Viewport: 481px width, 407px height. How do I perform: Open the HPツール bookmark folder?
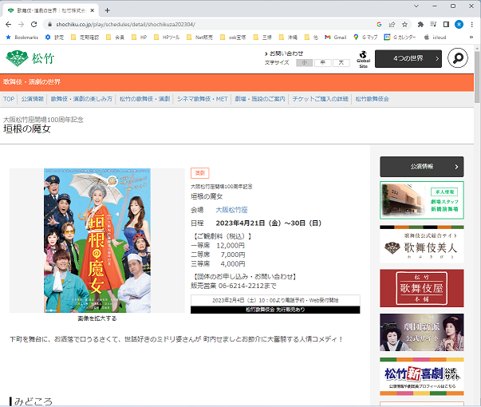(x=166, y=38)
